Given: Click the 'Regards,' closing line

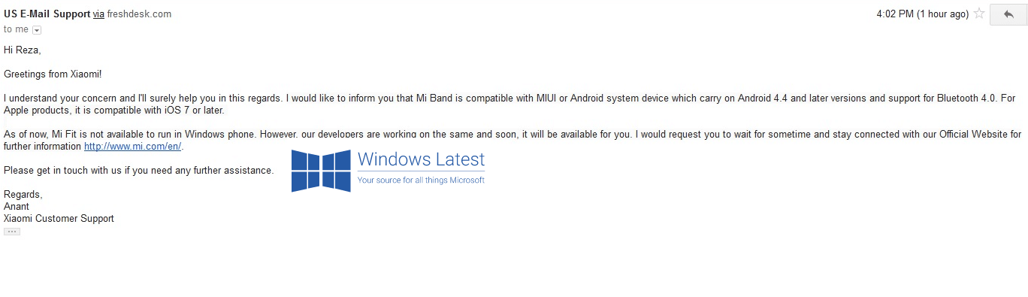Looking at the screenshot, I should point(23,195).
